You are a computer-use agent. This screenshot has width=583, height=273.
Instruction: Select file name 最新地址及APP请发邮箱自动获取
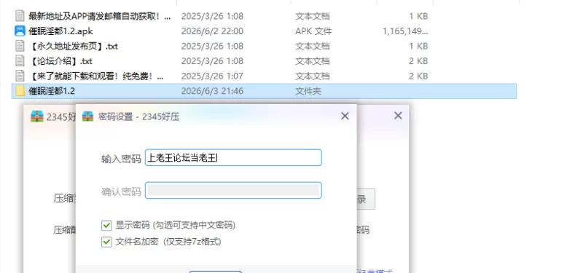coord(100,16)
